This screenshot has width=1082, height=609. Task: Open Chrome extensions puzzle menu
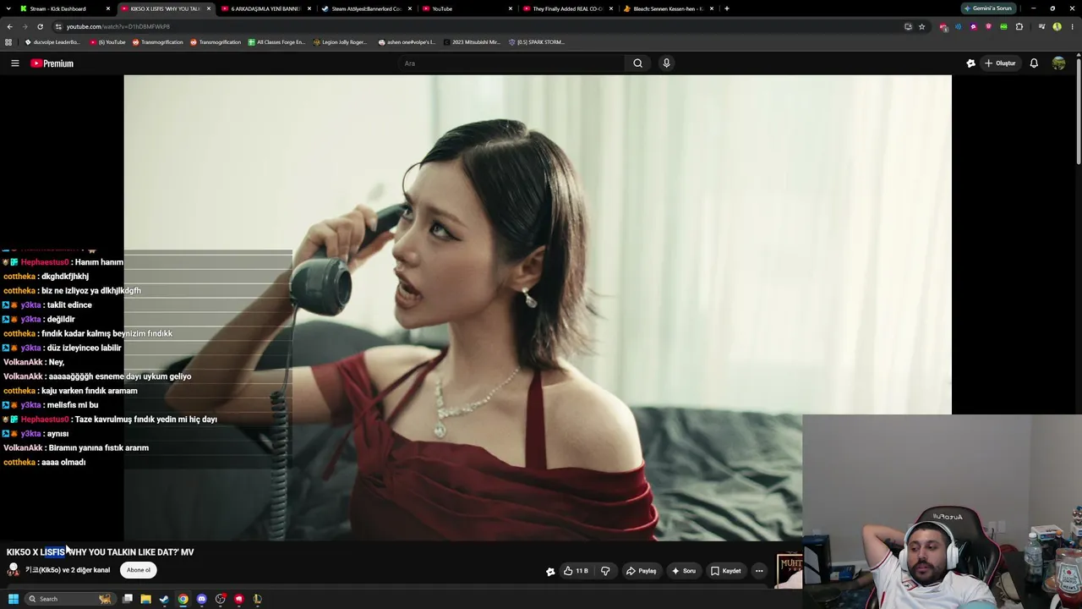[1019, 26]
